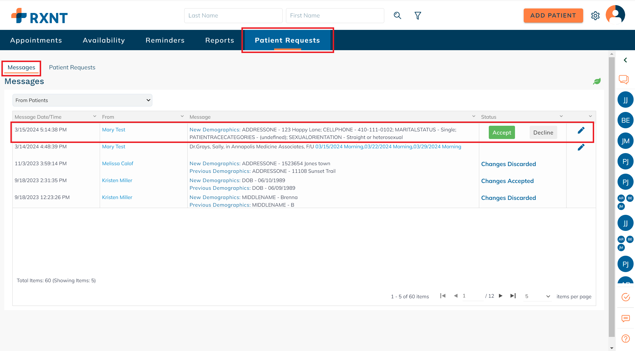Accept Mary Test's demographics changes
Image resolution: width=635 pixels, height=351 pixels.
(502, 133)
